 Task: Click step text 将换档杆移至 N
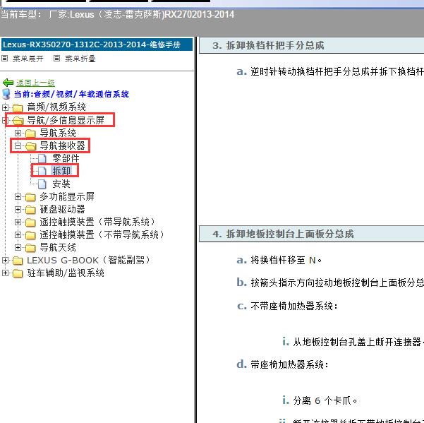[286, 260]
